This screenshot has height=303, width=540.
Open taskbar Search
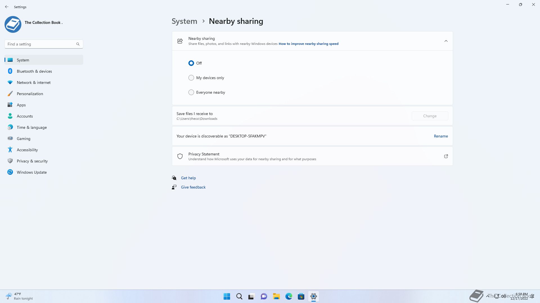pos(239,296)
